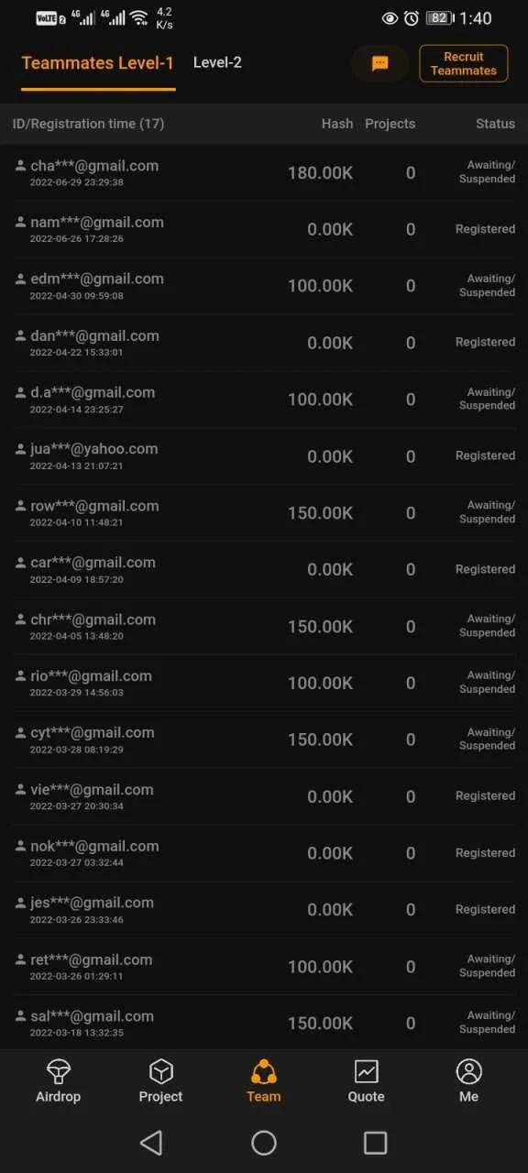Click the Status column header

495,124
